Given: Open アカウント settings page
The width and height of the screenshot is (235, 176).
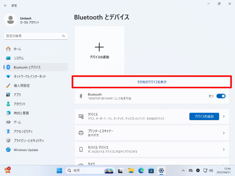Looking at the screenshot, I should point(36,104).
